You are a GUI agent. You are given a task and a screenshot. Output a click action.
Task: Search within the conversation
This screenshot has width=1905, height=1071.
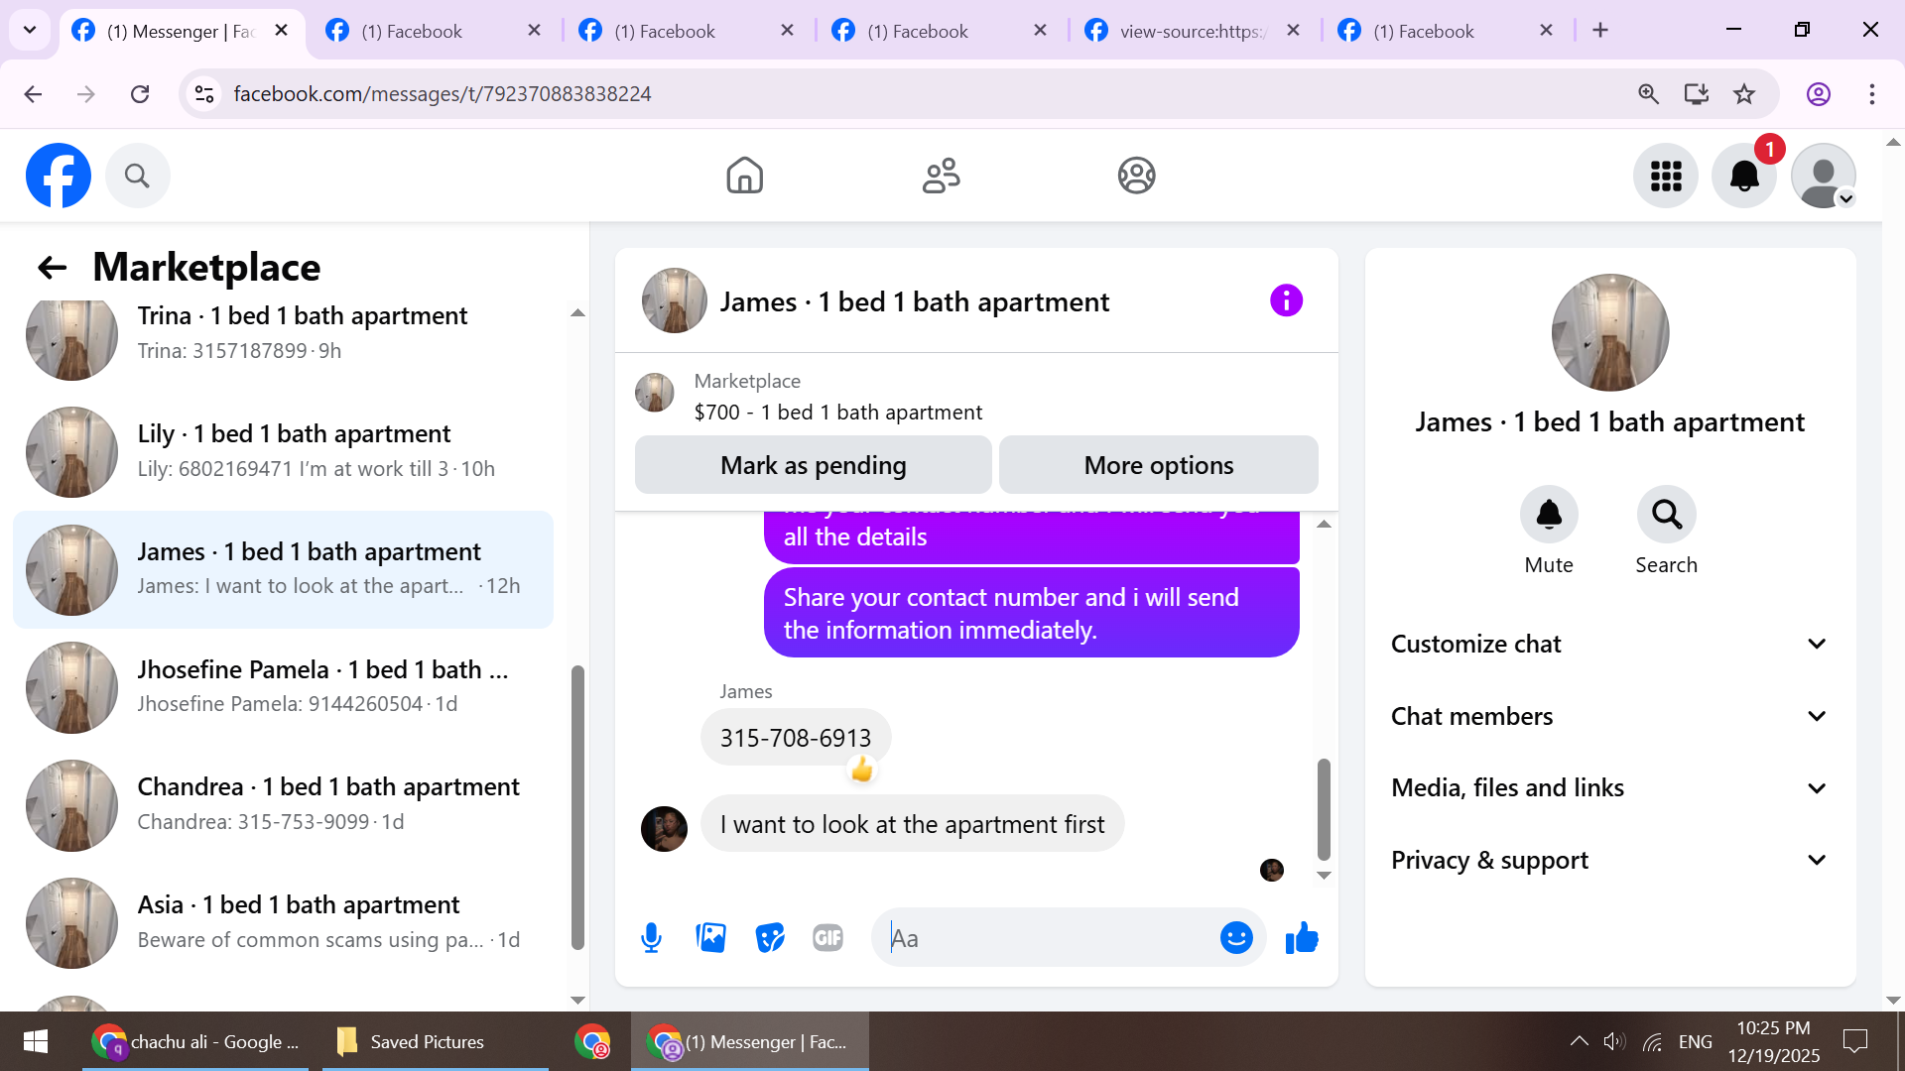click(1666, 515)
